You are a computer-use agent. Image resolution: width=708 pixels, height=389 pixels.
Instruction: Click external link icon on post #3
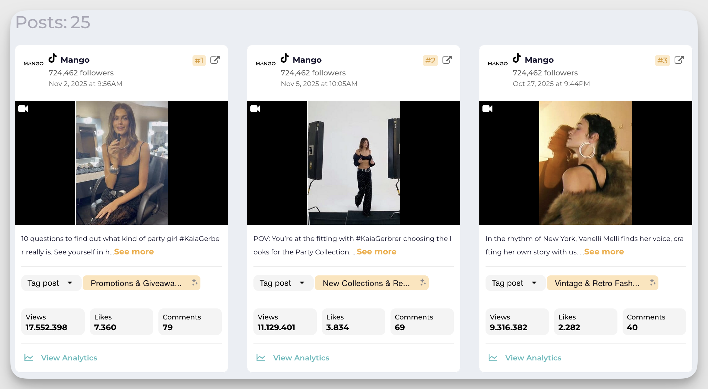(x=679, y=60)
